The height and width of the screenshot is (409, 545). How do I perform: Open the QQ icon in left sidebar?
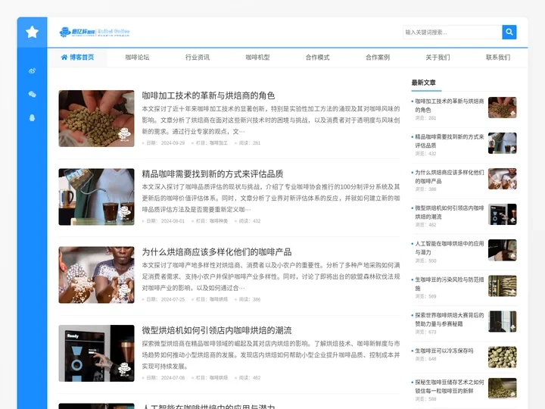[32, 117]
